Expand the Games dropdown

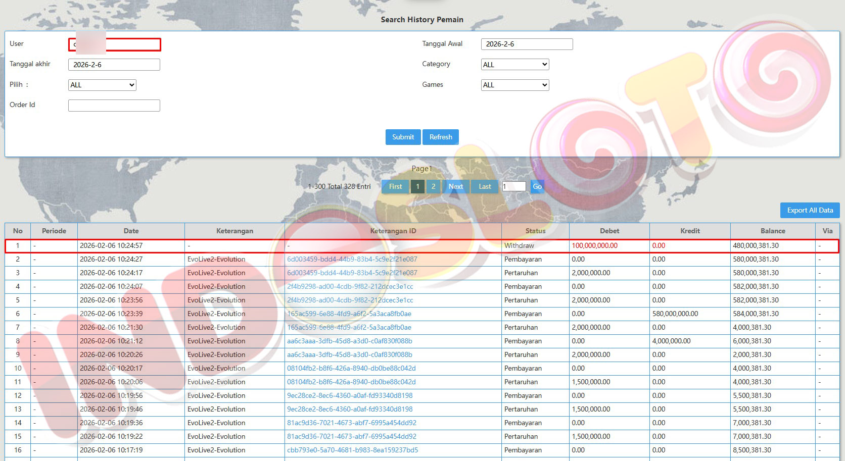point(514,85)
